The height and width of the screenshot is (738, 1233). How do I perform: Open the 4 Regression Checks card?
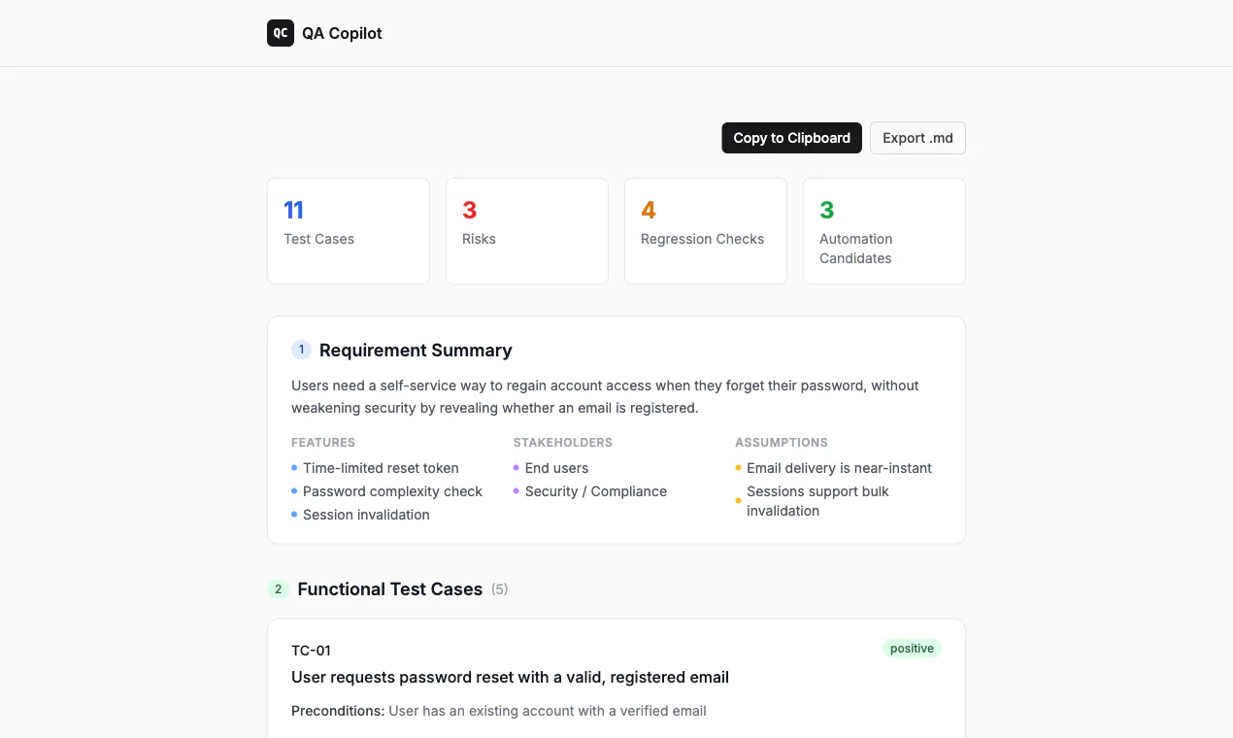click(706, 231)
